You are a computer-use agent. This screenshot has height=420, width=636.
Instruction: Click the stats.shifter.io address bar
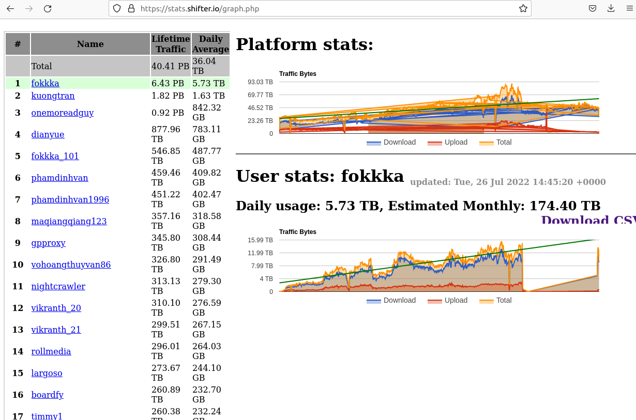tap(310, 8)
